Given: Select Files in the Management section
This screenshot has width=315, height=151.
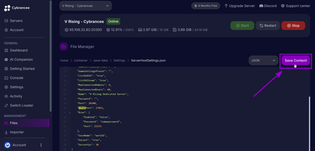Looking at the screenshot, I should tap(26, 123).
